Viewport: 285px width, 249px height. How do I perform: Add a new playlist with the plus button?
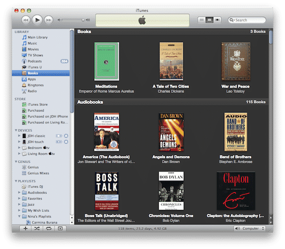[x=26, y=229]
